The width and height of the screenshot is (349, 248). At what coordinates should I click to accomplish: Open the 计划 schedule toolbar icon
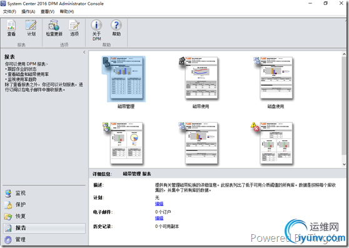(31, 28)
